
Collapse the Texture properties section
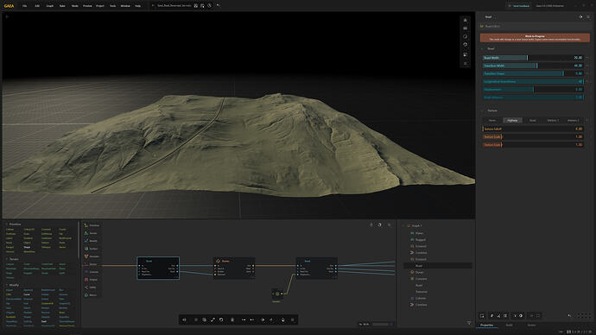[x=482, y=111]
